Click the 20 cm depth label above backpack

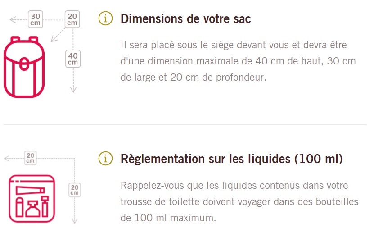(x=72, y=19)
